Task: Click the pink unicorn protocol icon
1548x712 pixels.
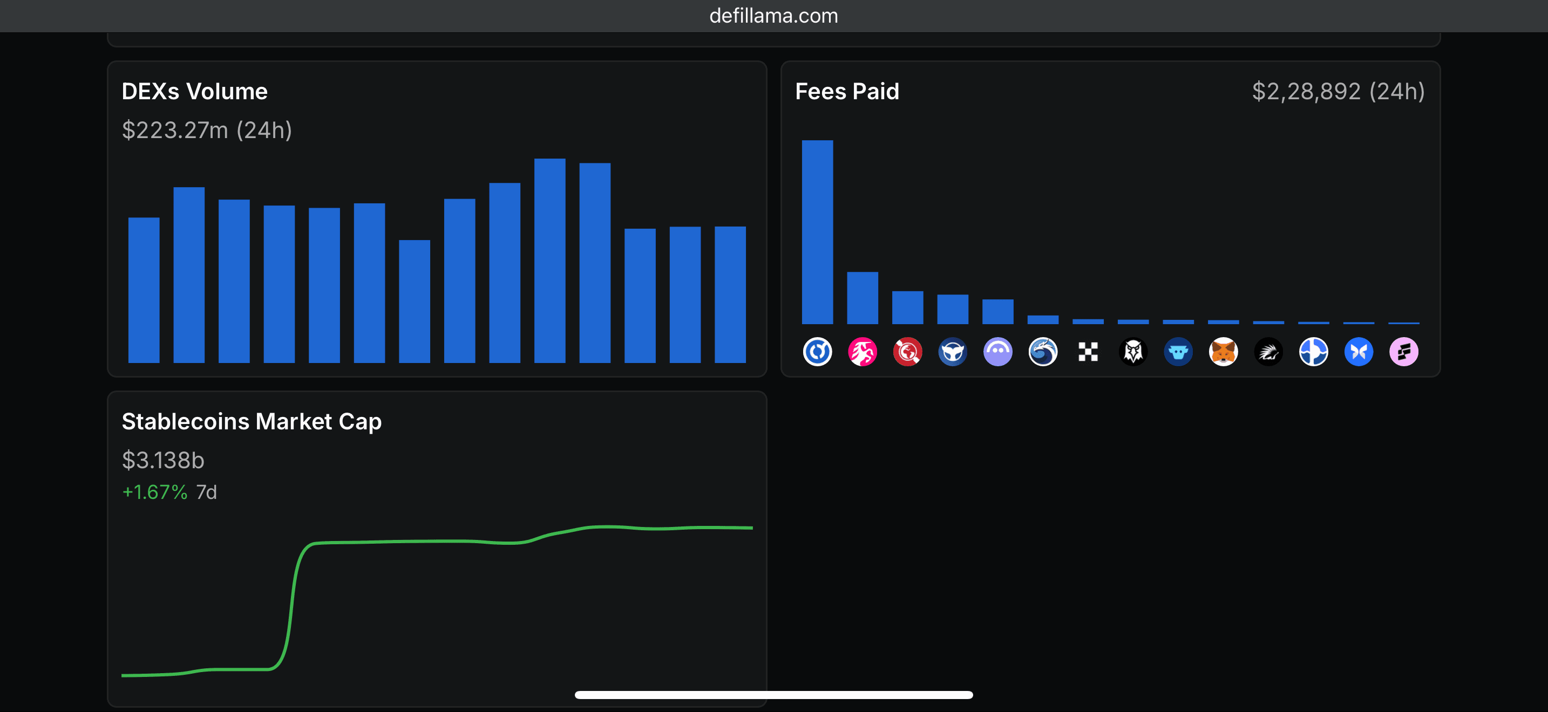Action: 863,352
